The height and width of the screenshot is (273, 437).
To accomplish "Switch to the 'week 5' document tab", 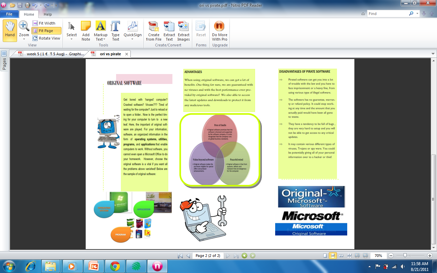I will pos(51,54).
